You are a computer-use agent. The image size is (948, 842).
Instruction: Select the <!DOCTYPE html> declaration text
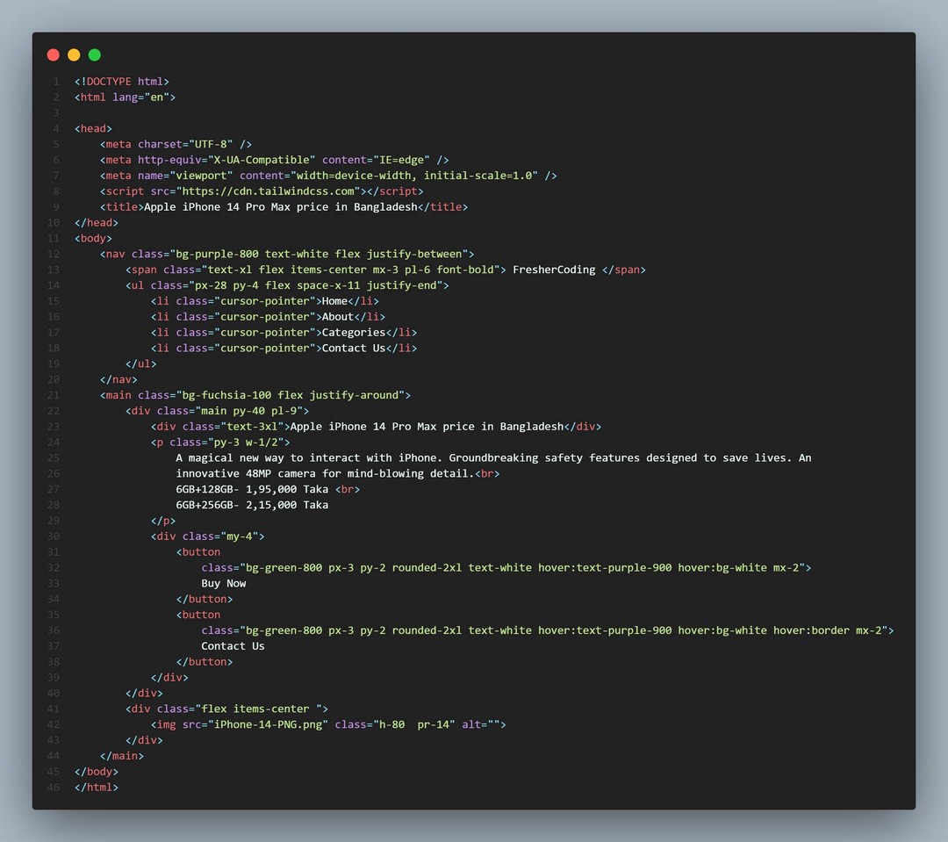click(121, 81)
